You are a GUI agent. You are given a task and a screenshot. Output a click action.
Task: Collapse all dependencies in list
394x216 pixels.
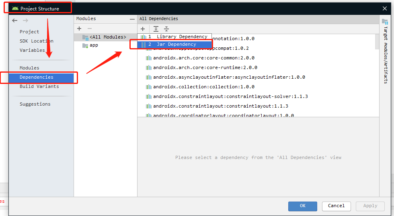click(x=166, y=29)
